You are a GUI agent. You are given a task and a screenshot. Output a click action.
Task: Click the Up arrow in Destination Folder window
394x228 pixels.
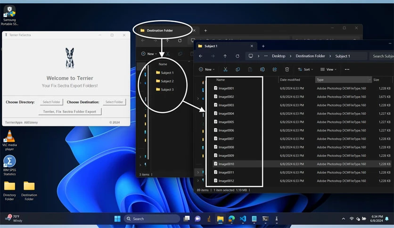(167, 41)
